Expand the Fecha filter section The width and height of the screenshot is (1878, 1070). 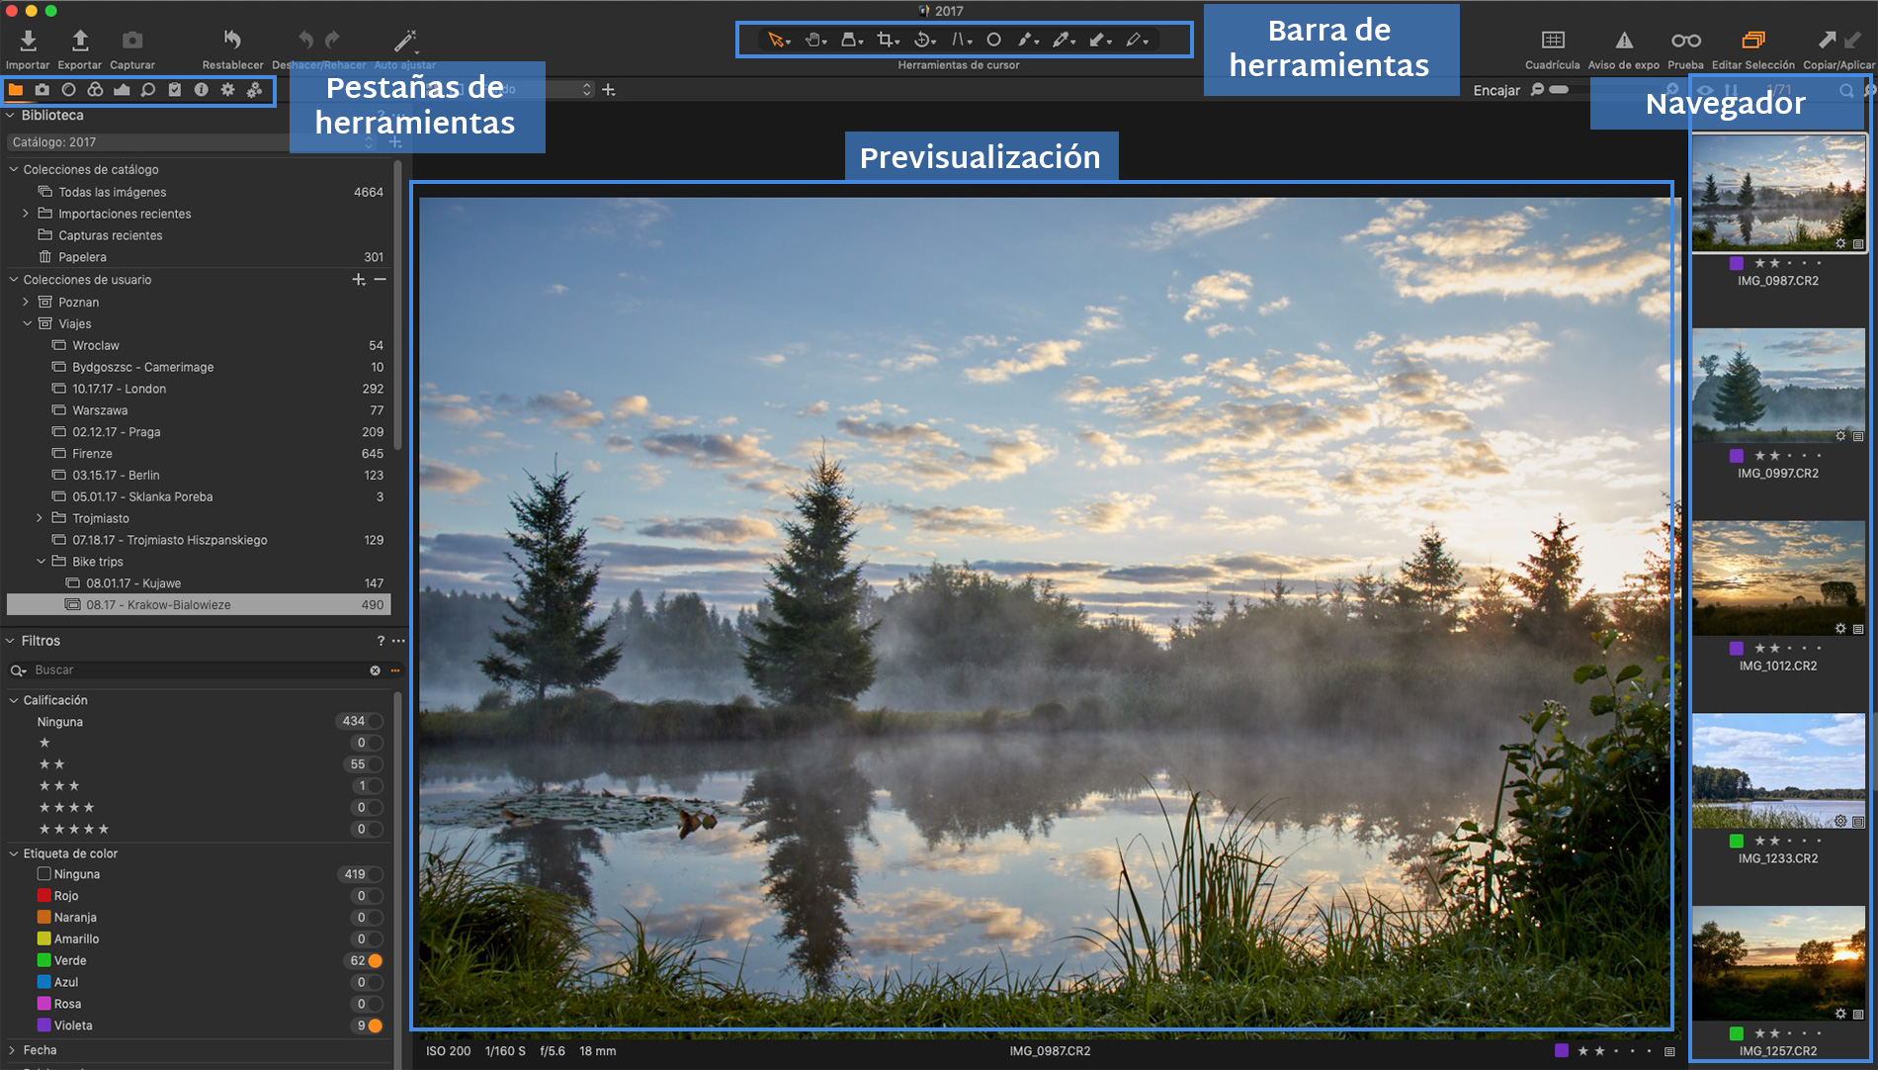(12, 1050)
